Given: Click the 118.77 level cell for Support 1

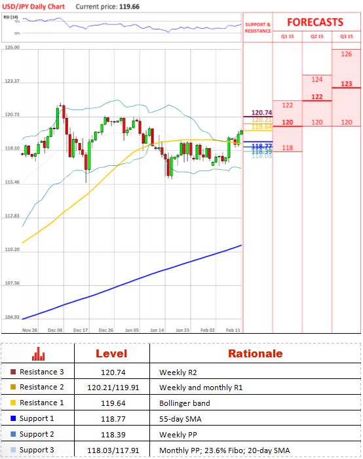Looking at the screenshot, I should [113, 419].
